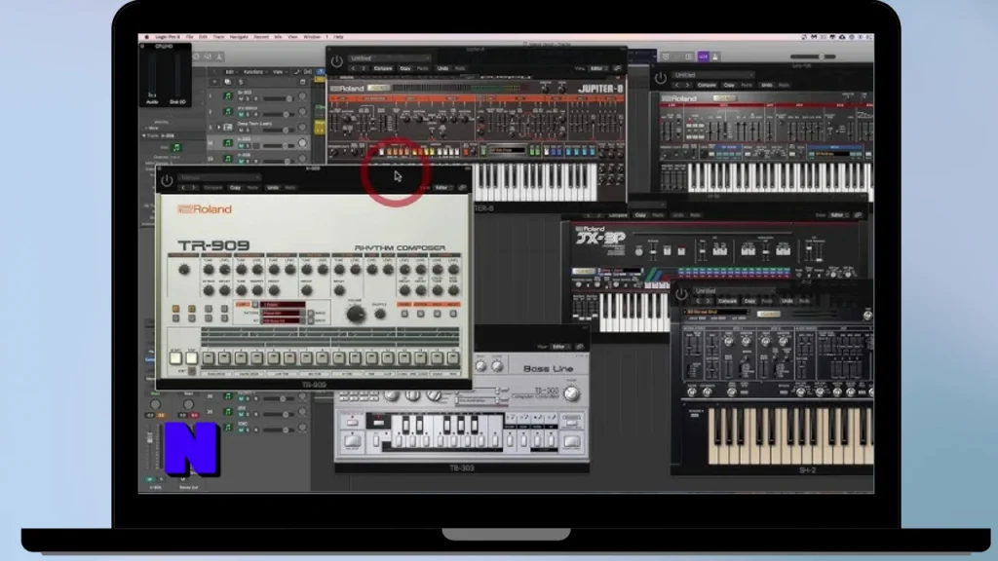Click the global solo S button in track header
Viewport: 998px width, 561px height.
tap(241, 82)
